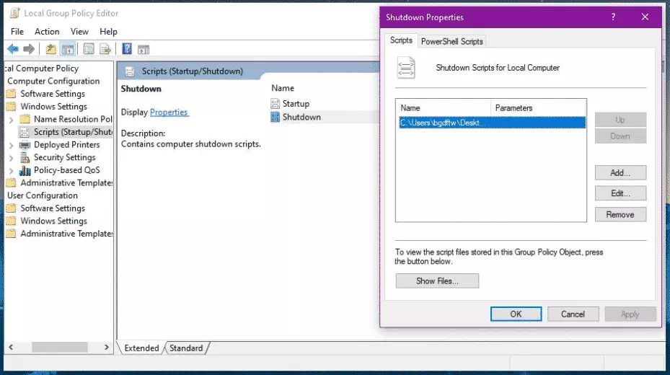Open the Help menu
Viewport: 670px width, 375px height.
pyautogui.click(x=108, y=32)
